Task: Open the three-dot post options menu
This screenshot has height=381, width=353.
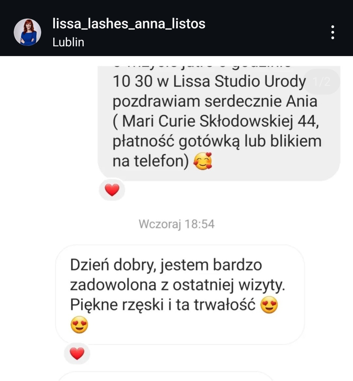Action: (332, 32)
